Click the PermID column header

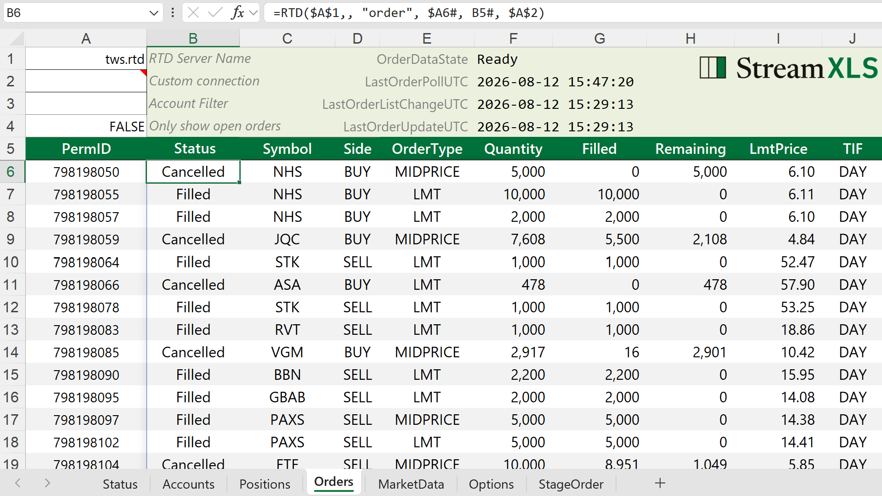(86, 149)
